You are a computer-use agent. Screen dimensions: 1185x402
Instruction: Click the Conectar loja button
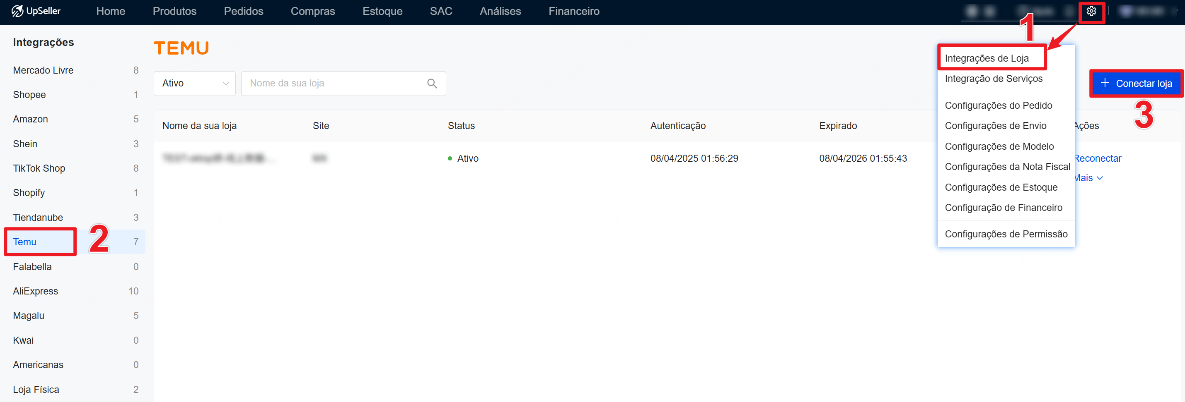tap(1136, 84)
